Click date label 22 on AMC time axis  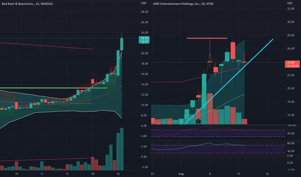click(x=267, y=174)
